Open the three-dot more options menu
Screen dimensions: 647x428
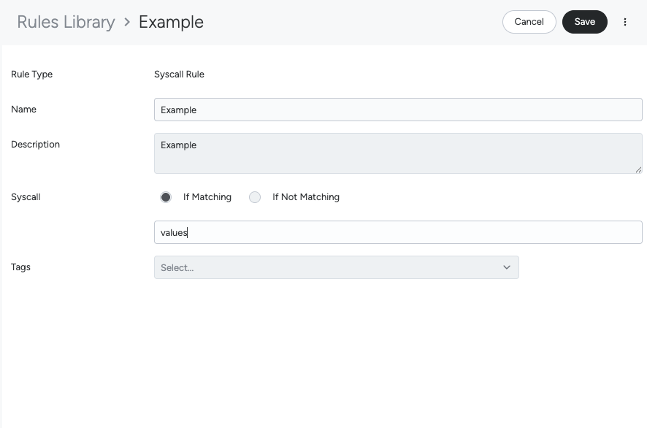point(625,22)
